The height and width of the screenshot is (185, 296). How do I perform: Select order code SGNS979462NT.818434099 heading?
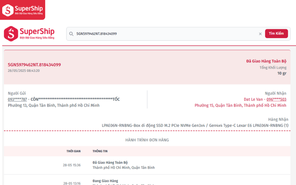[x=34, y=65]
